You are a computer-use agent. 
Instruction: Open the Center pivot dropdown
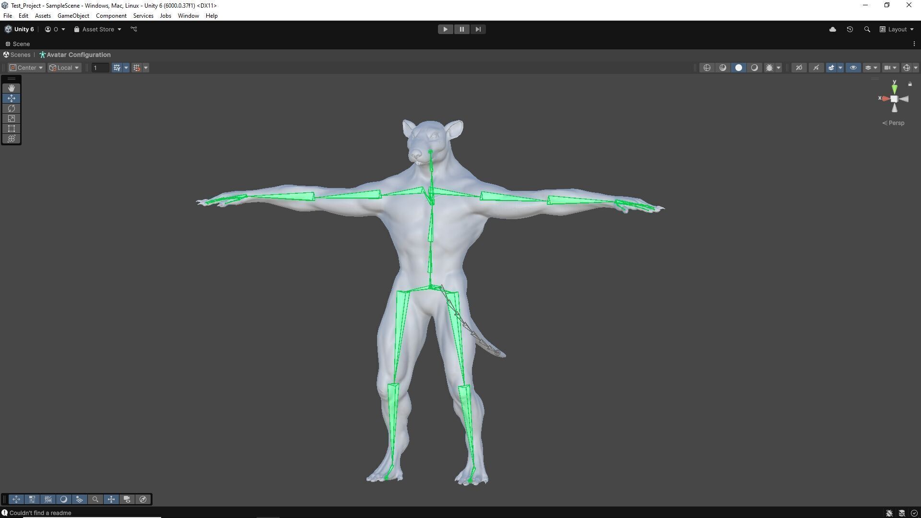click(26, 68)
